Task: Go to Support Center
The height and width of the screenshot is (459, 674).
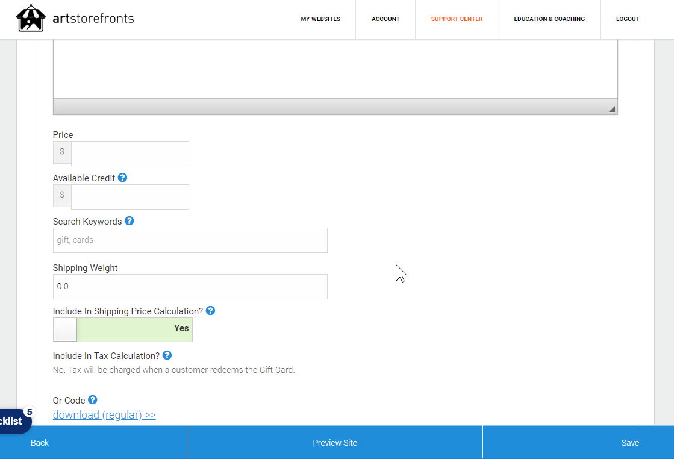Action: (457, 19)
